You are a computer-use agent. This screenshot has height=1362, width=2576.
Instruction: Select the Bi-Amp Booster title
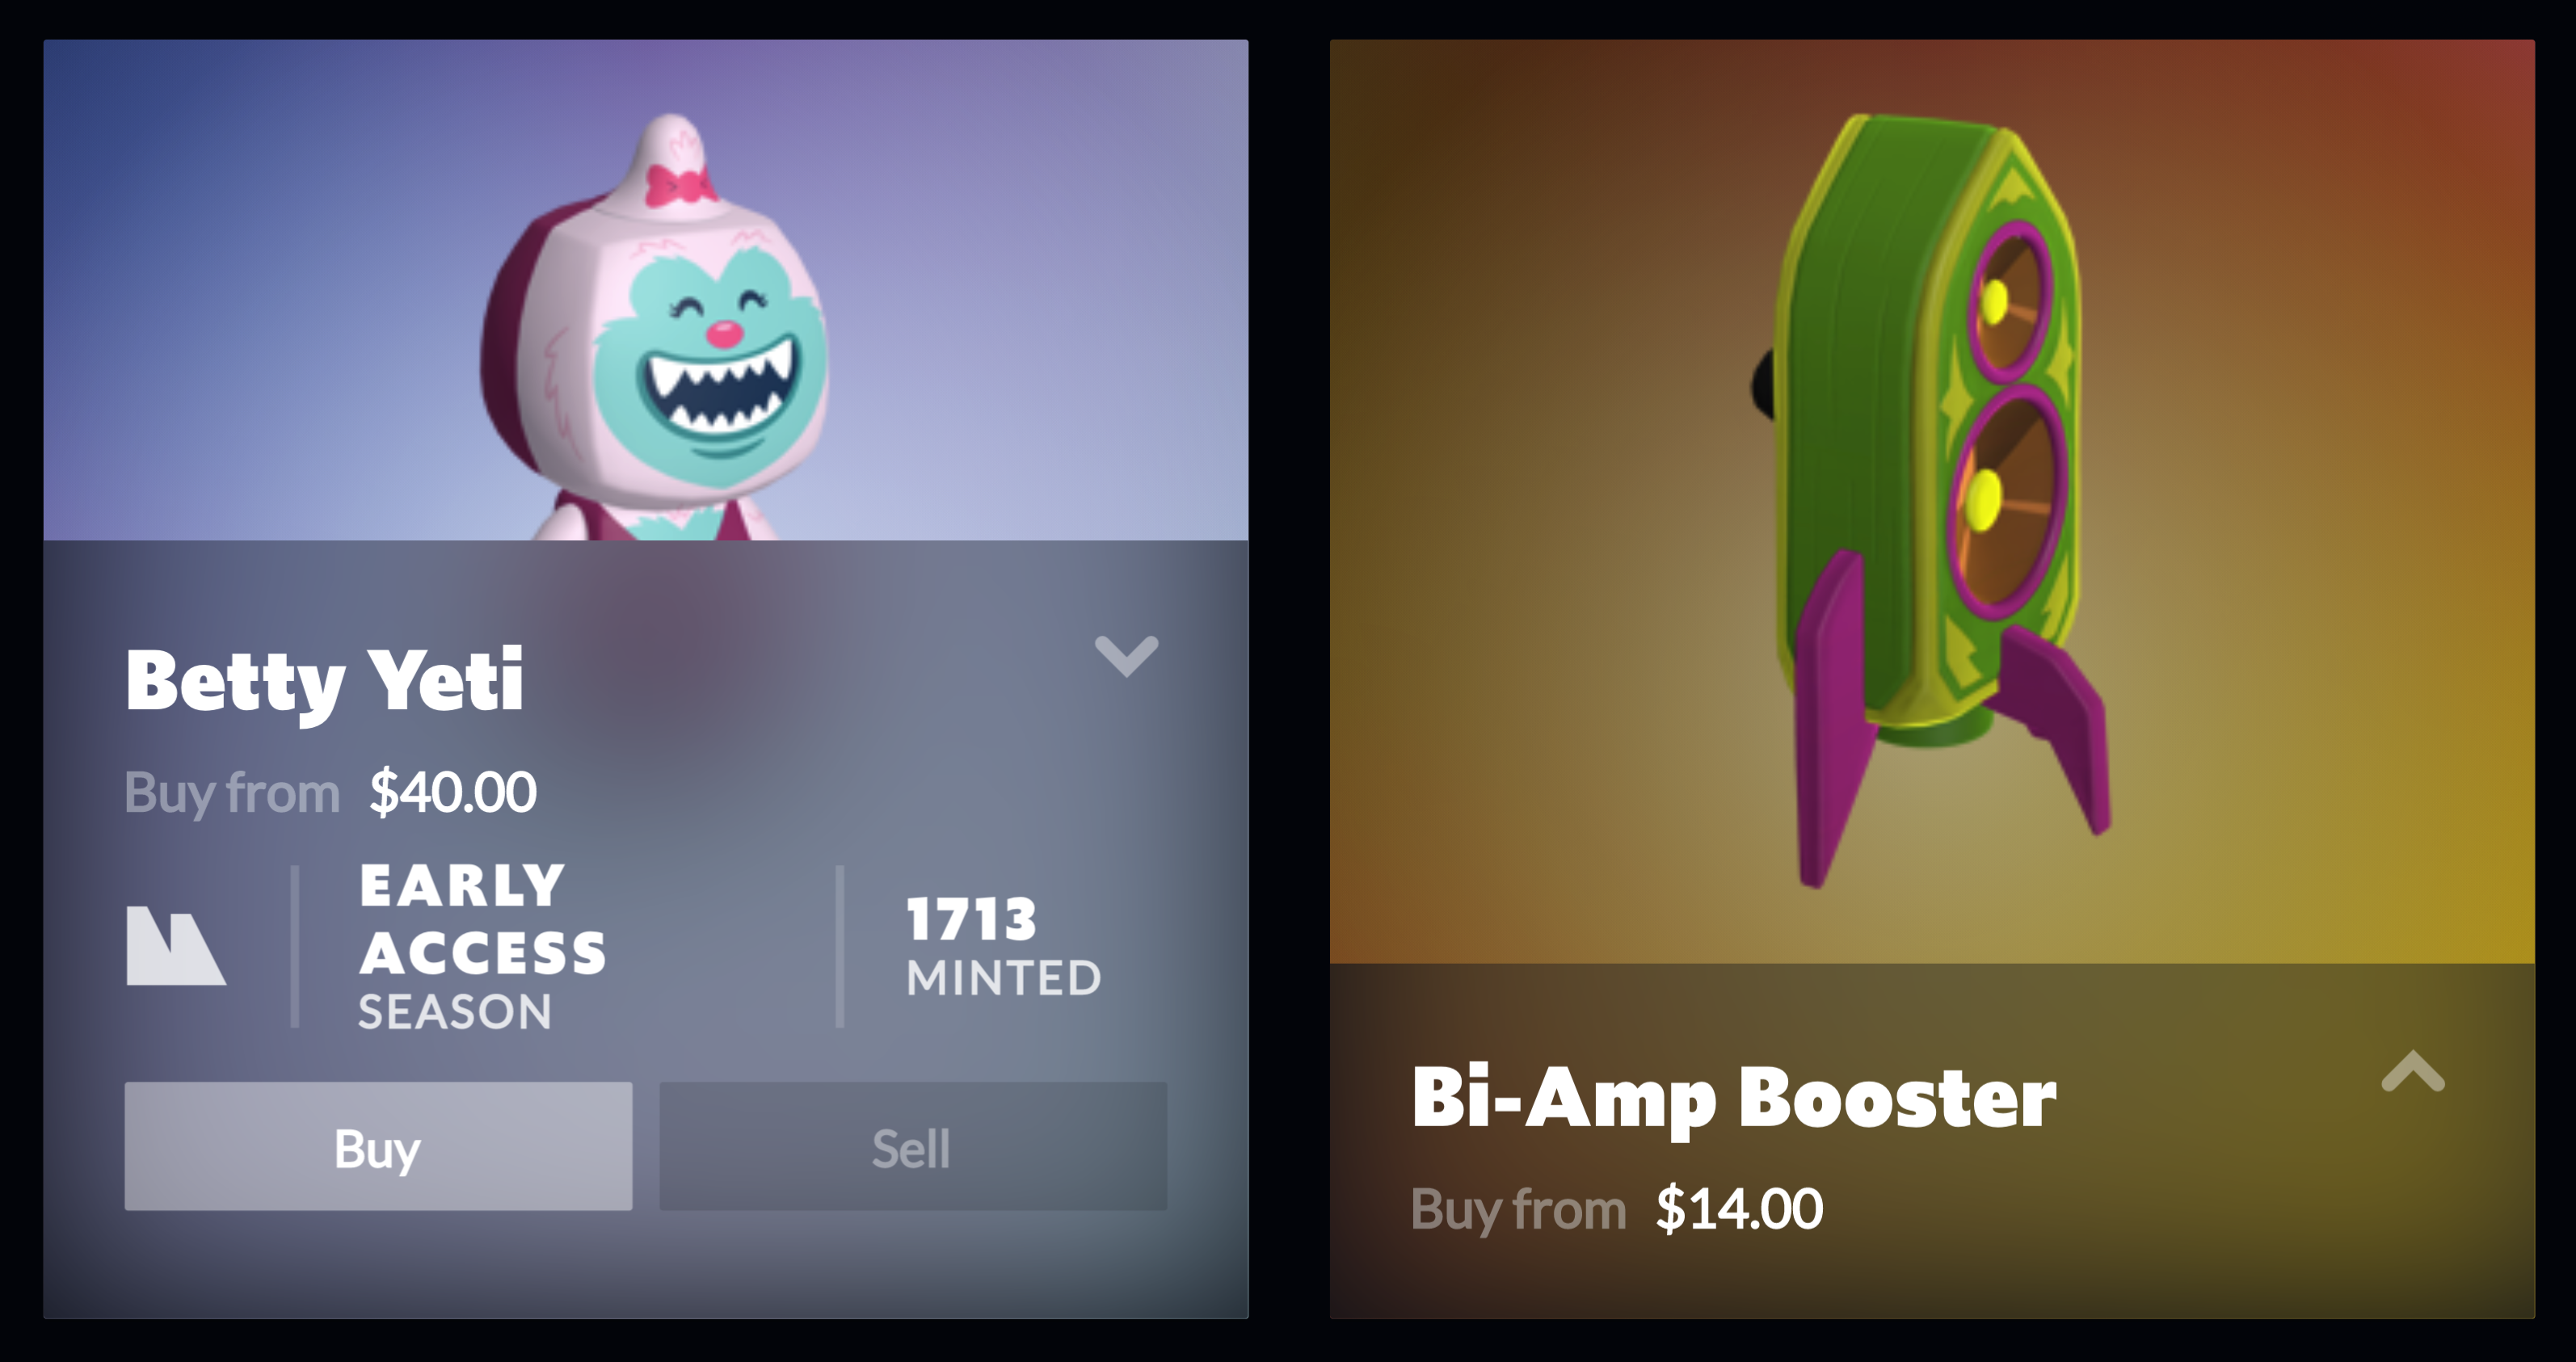[1733, 1098]
